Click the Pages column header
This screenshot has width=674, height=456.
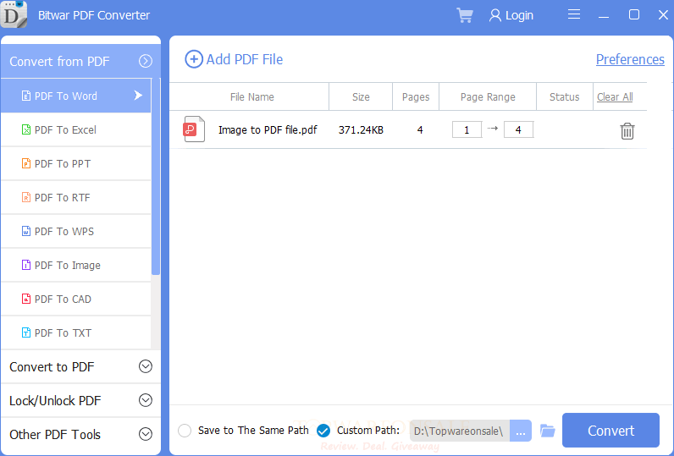pos(416,97)
